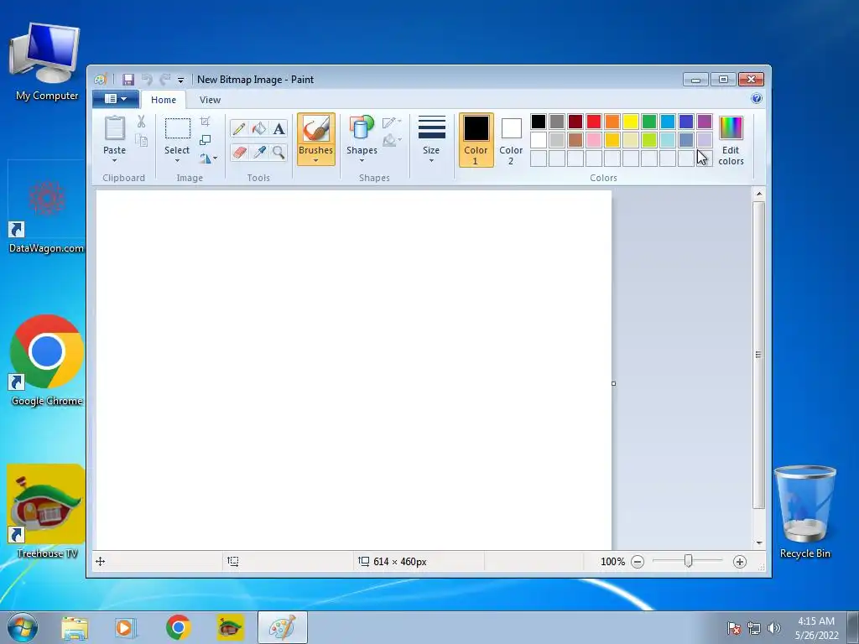Click the zoom out minus button
Image resolution: width=859 pixels, height=644 pixels.
click(x=638, y=562)
